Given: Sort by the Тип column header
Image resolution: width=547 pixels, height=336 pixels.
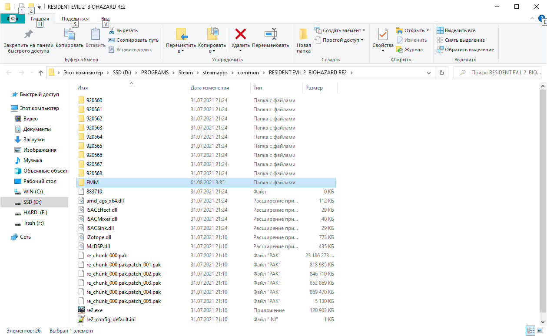Looking at the screenshot, I should pos(276,88).
